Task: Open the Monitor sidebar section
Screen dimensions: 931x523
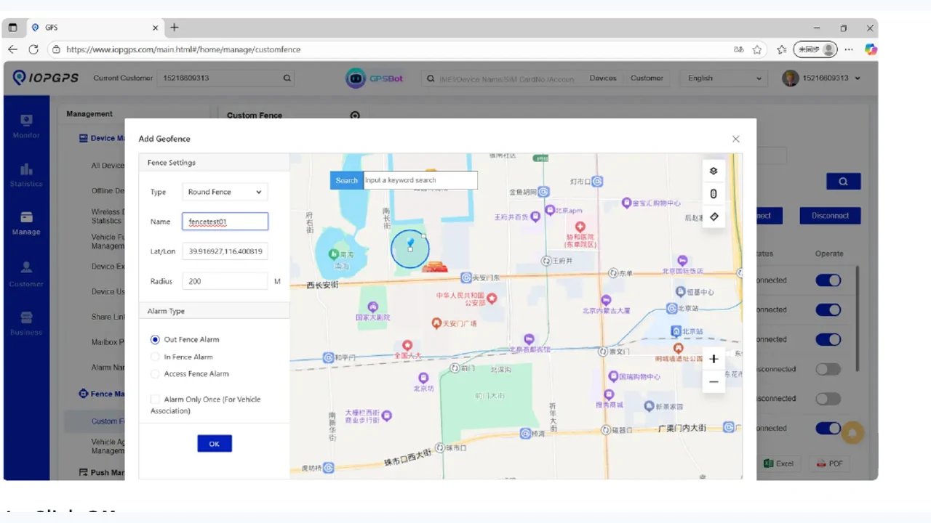Action: [x=26, y=126]
